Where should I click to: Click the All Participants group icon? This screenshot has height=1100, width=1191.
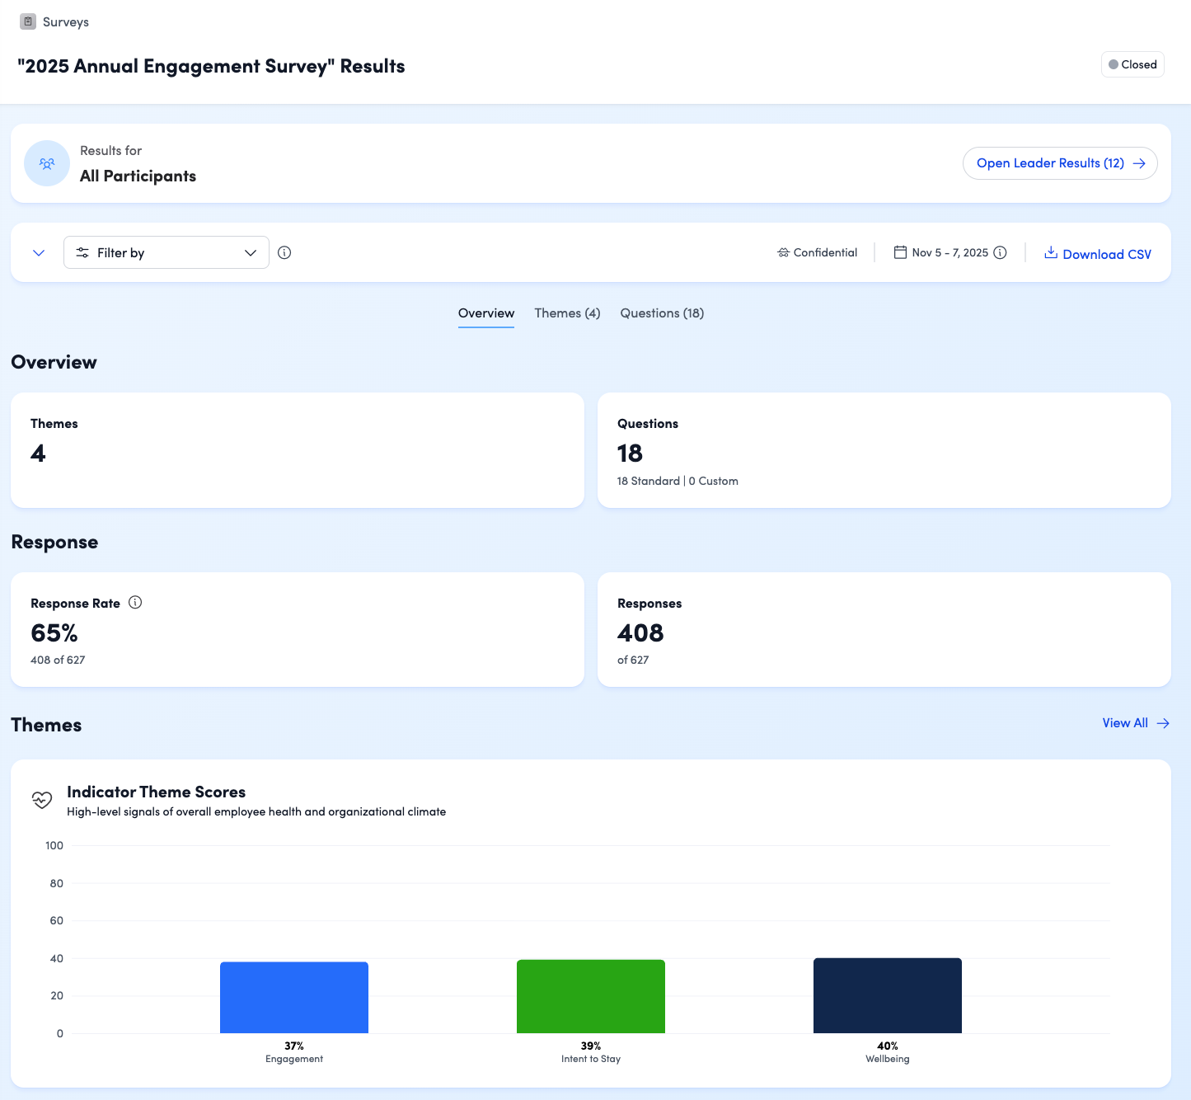[47, 163]
